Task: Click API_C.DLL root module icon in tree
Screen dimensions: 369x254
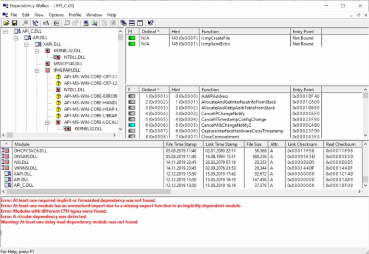Action: (17, 31)
